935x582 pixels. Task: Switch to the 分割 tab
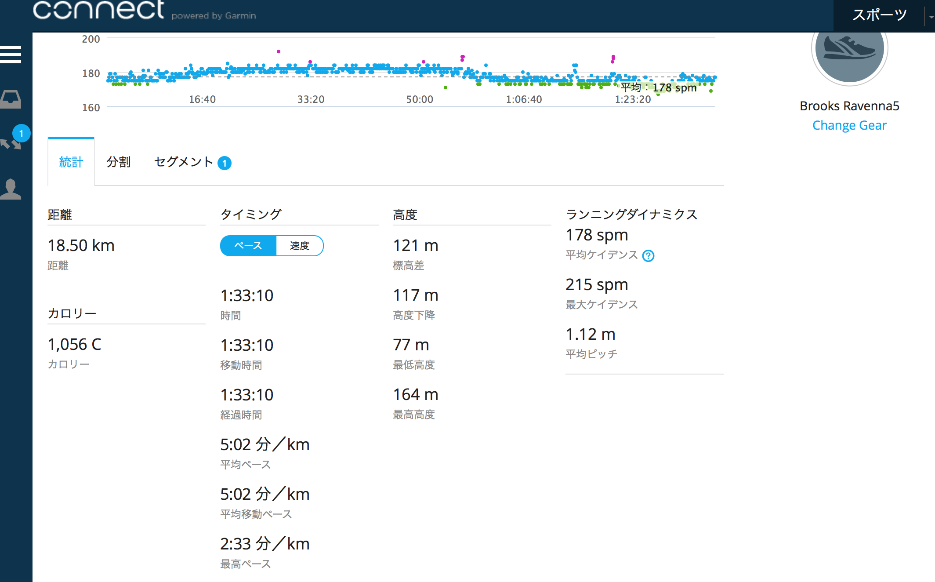(118, 162)
